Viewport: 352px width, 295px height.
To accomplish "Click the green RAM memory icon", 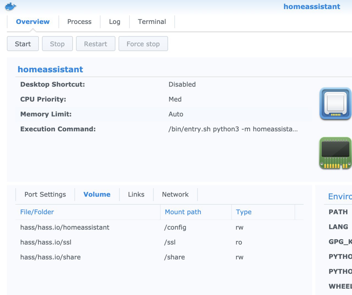I will pos(335,153).
